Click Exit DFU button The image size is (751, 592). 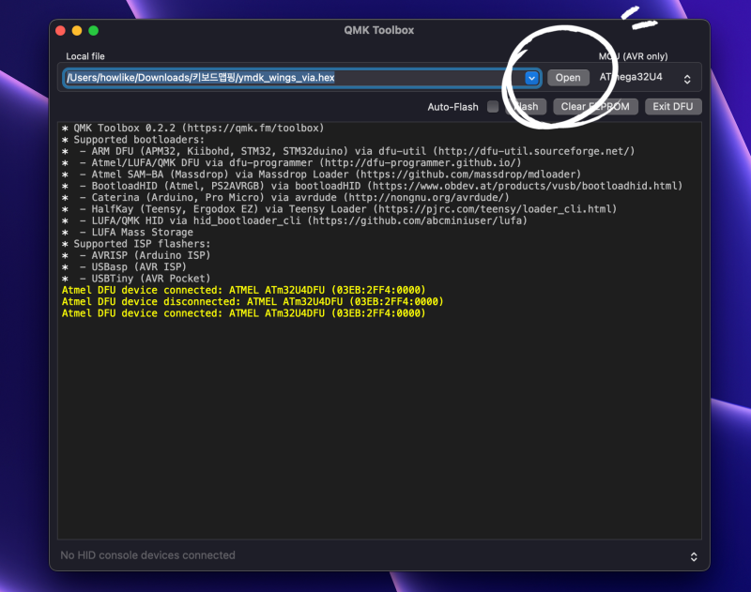click(673, 107)
